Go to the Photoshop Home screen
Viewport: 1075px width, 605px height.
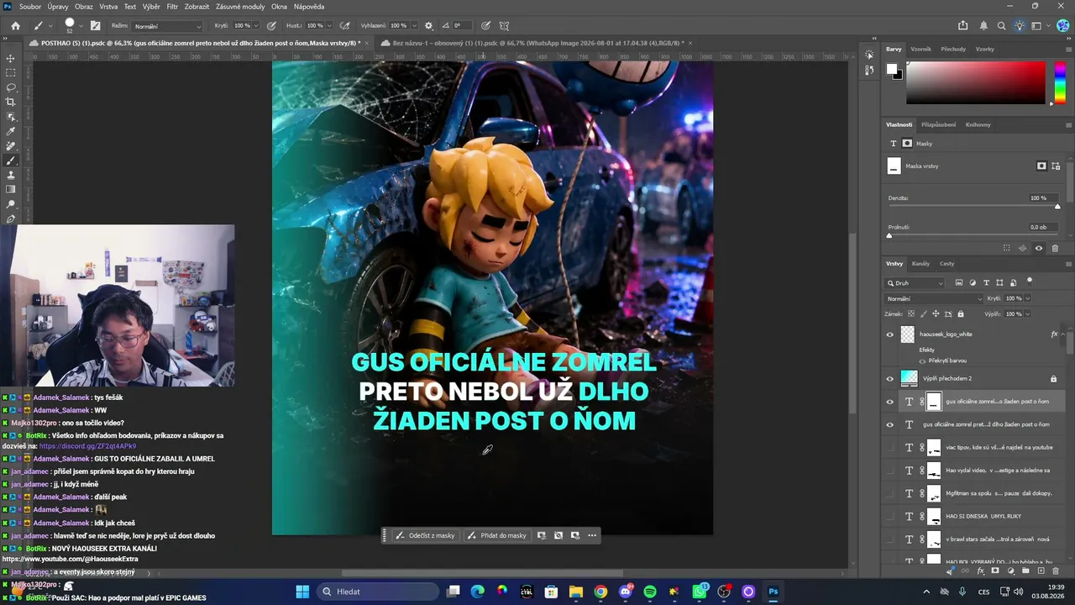[15, 26]
